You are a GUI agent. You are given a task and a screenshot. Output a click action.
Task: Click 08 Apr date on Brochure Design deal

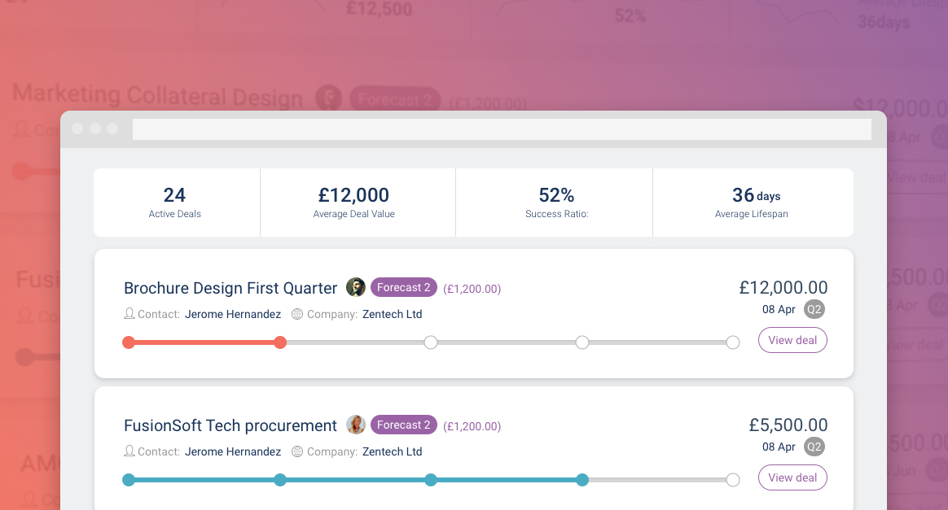779,310
